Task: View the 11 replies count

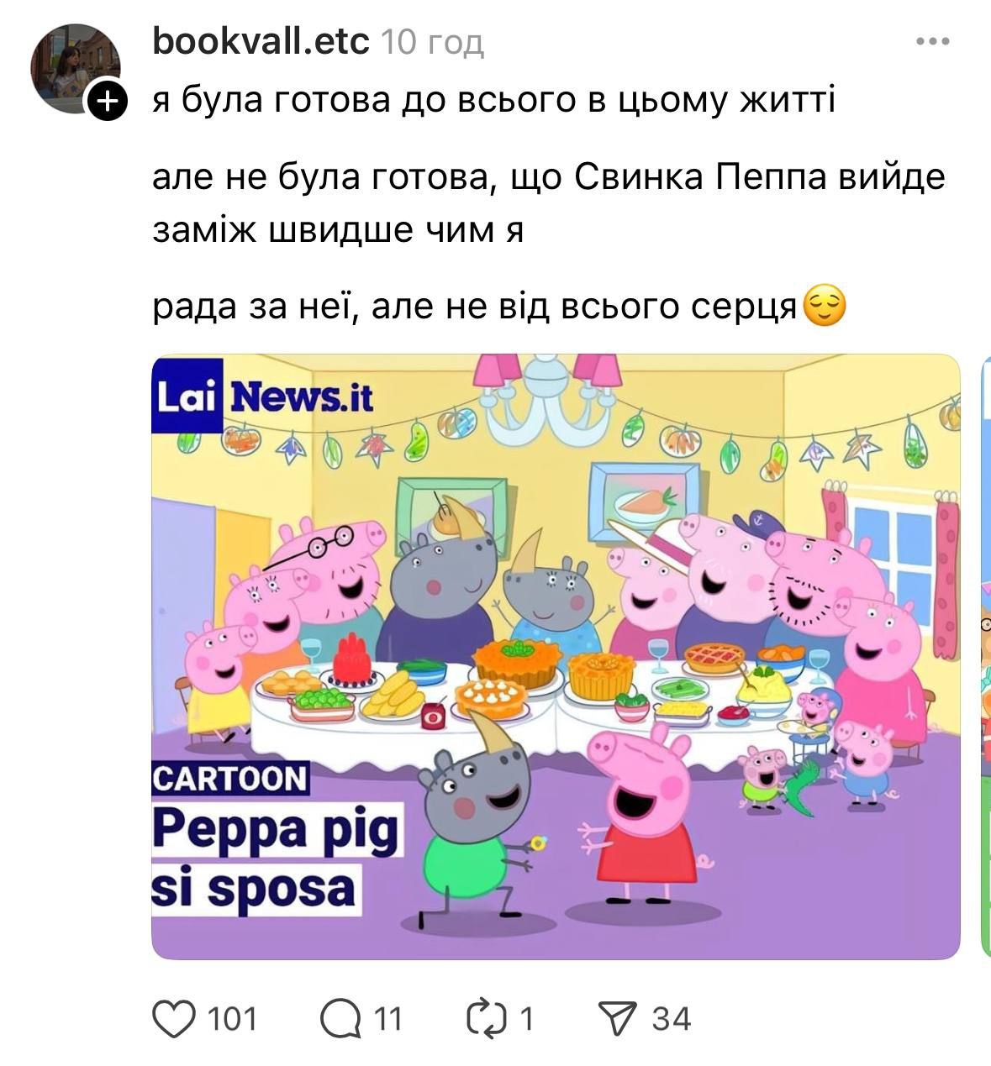Action: coord(387,1019)
